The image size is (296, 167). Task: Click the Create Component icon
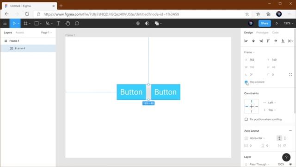click(138, 23)
